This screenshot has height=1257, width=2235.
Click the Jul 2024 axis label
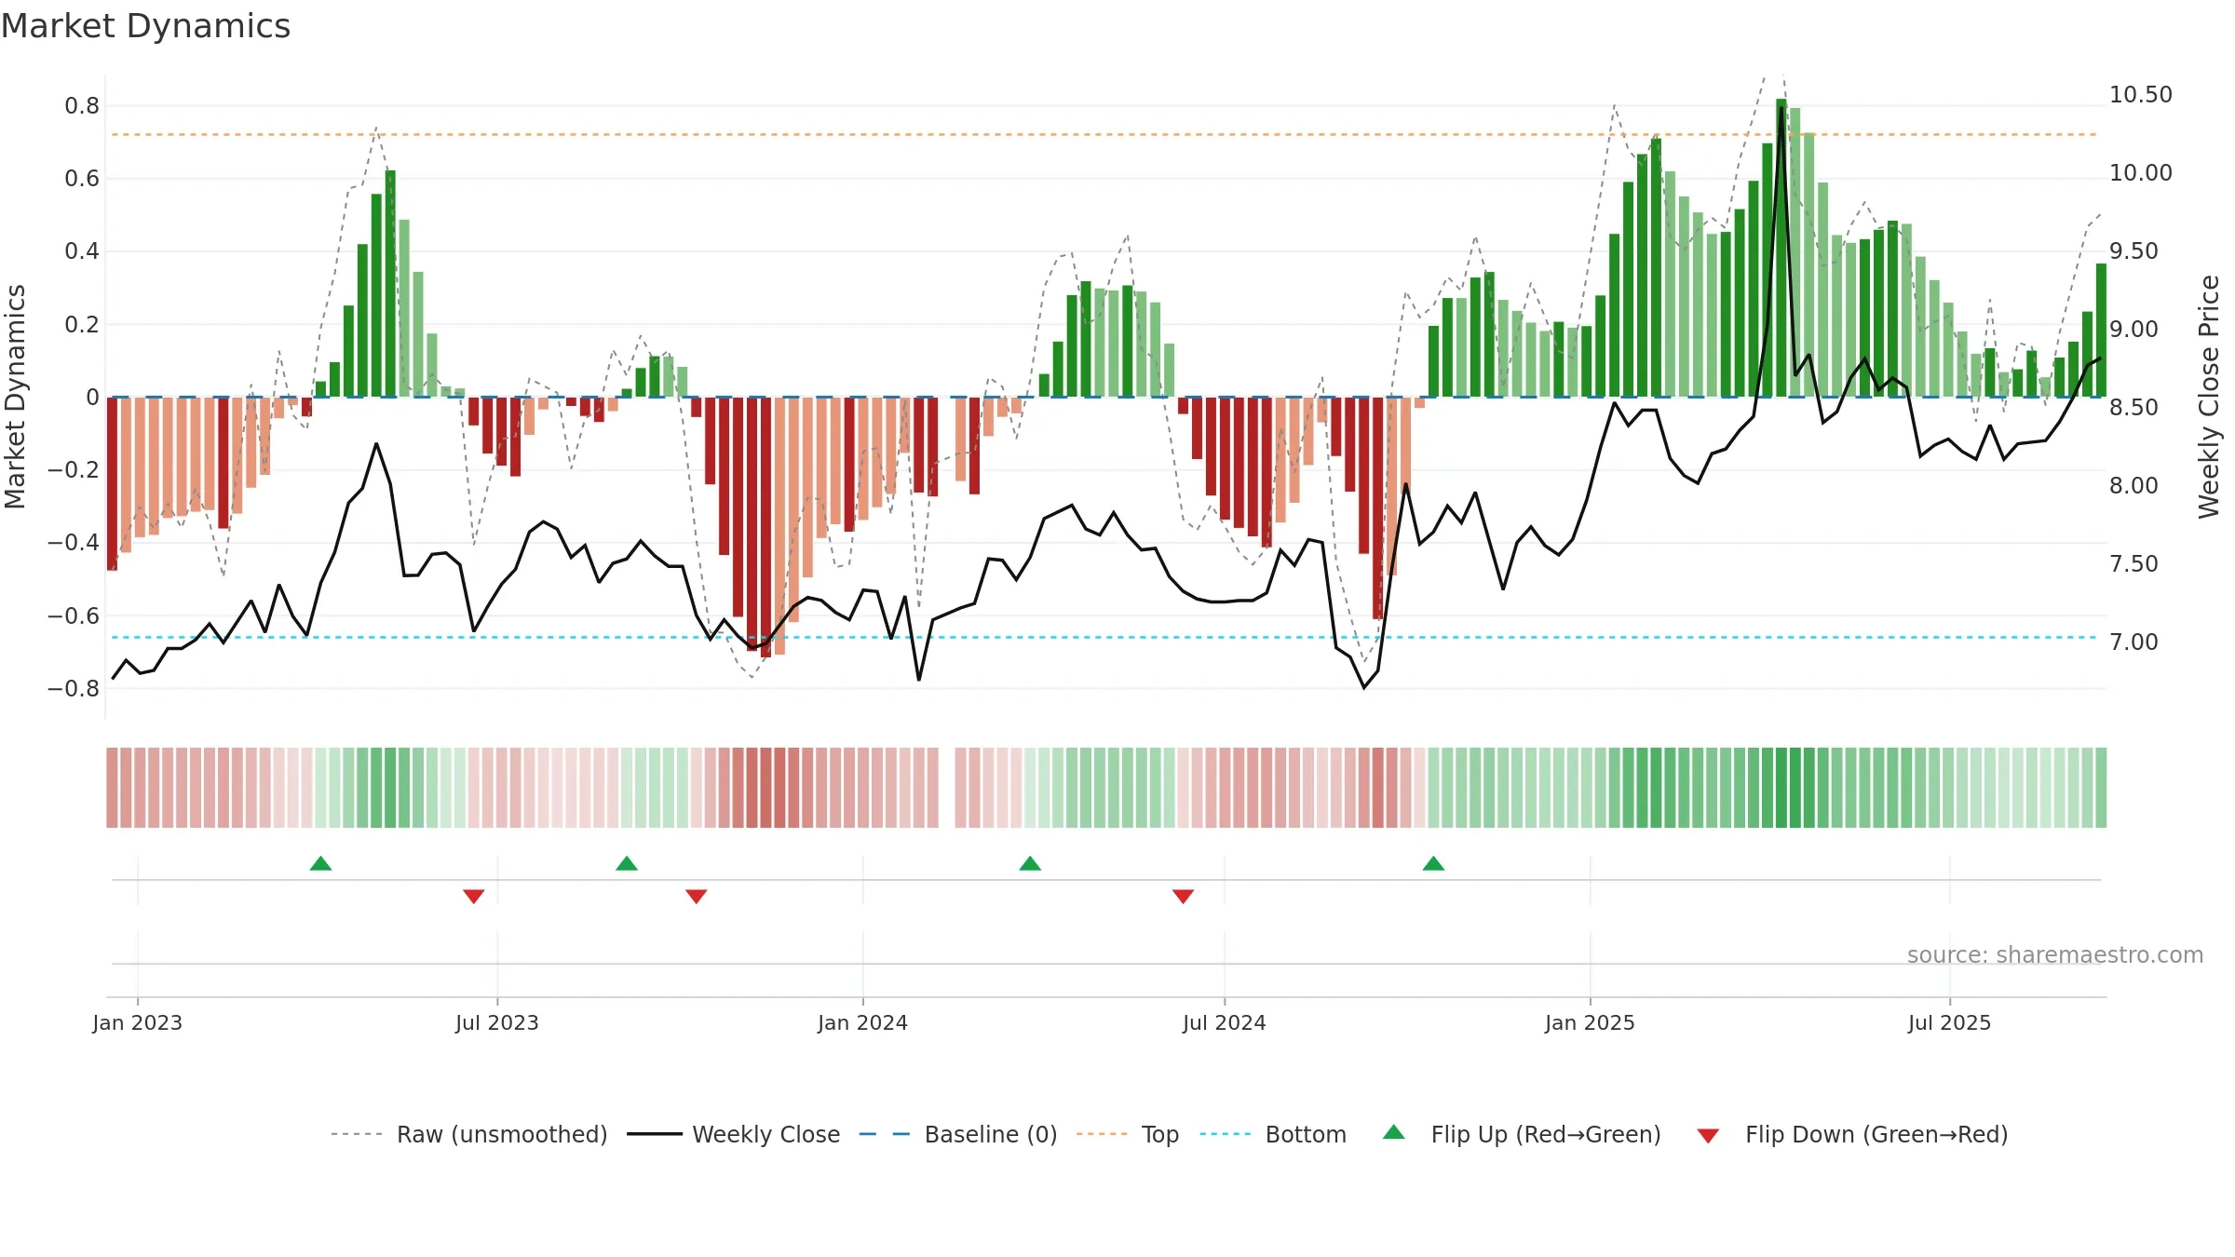click(x=1225, y=1022)
